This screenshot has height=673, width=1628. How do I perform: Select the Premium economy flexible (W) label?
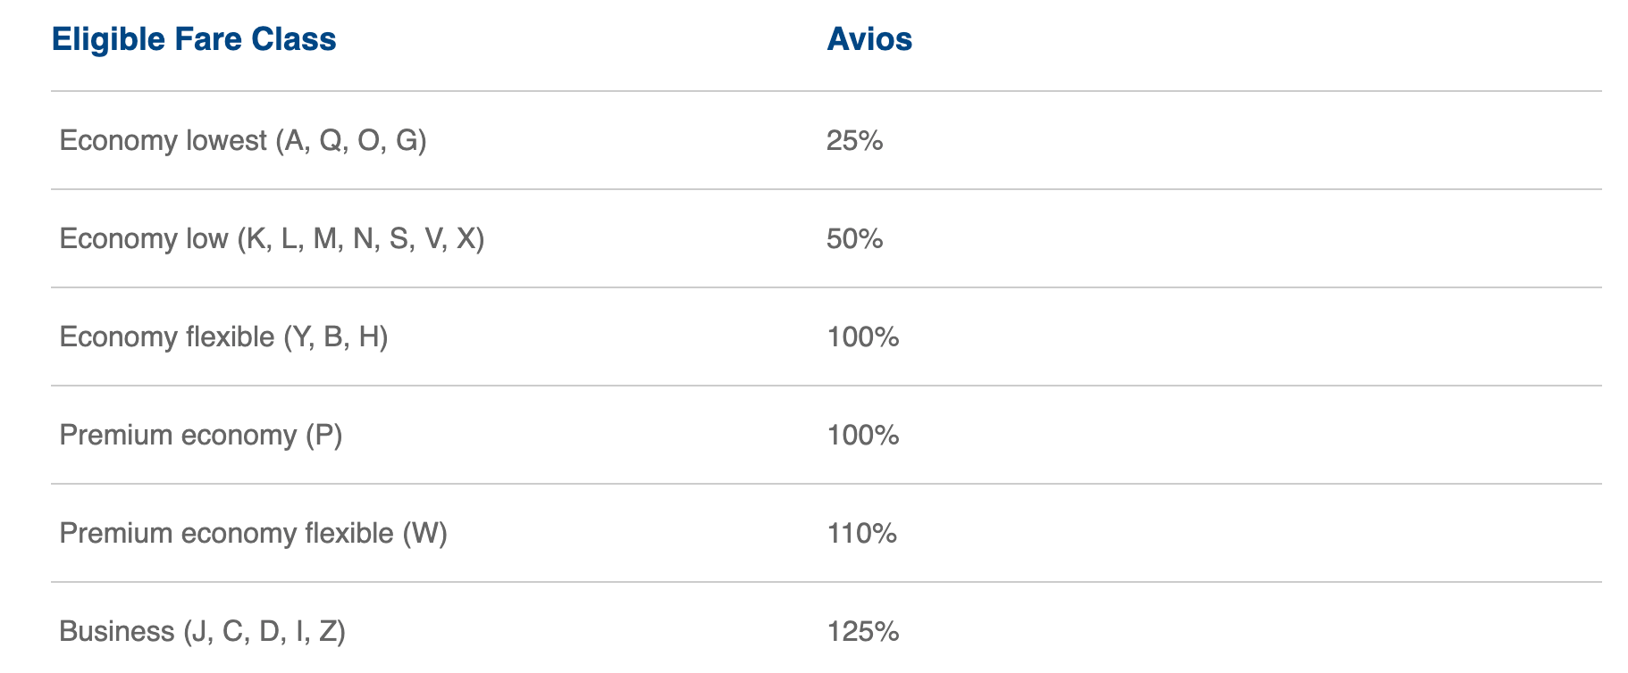226,534
